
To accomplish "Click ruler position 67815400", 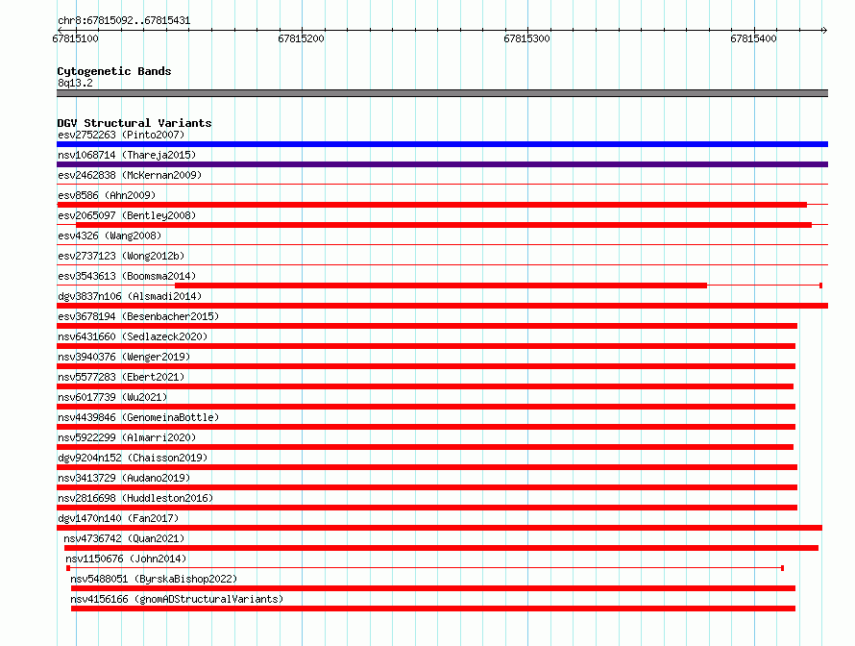I will coord(753,38).
